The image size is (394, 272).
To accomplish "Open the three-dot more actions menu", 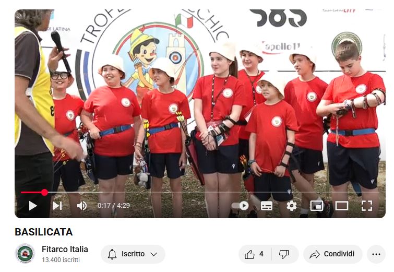I will pyautogui.click(x=376, y=254).
